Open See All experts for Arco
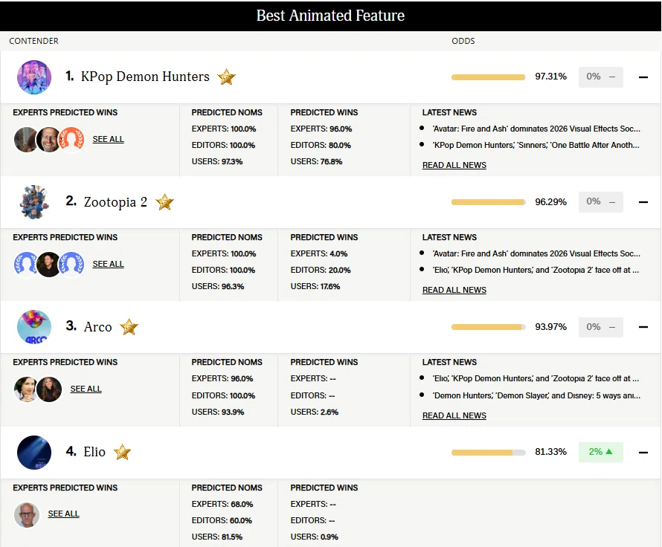The image size is (662, 547). 86,389
